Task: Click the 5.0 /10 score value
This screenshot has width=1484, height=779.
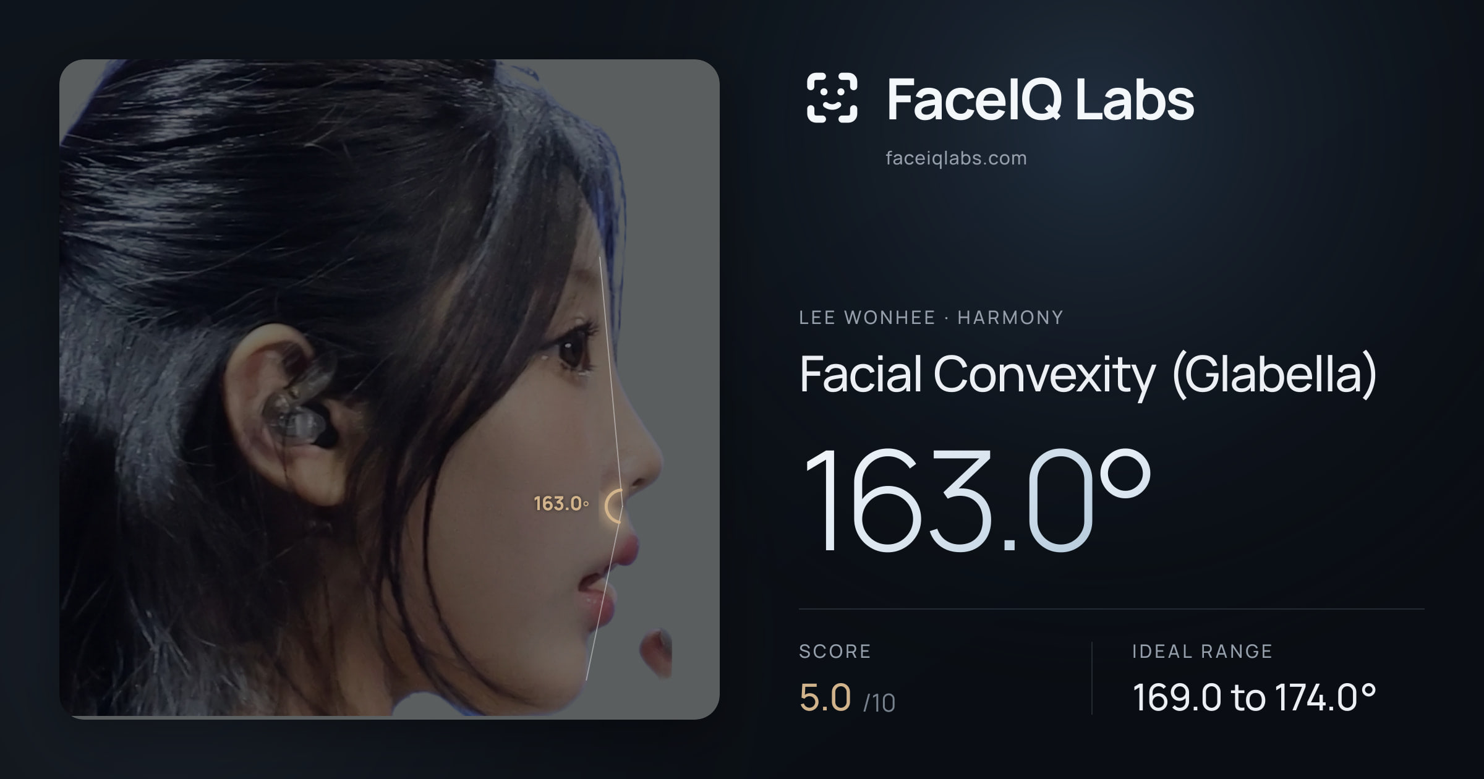Action: point(847,698)
